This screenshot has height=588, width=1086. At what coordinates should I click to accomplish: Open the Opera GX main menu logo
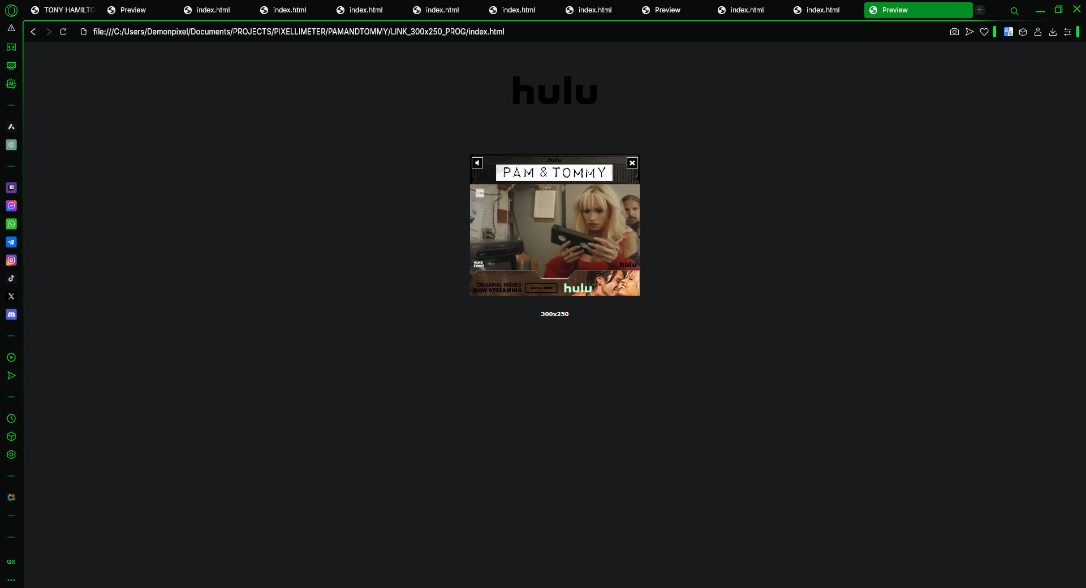tap(11, 10)
